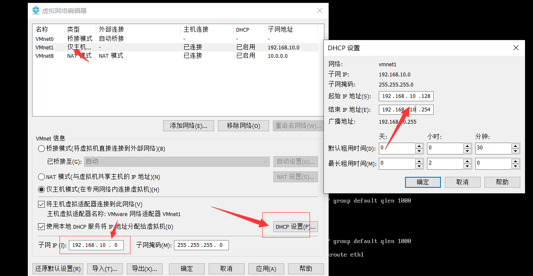Screen dimensions: 533x276
Task: Click 应用(A) button
Action: tap(266, 269)
